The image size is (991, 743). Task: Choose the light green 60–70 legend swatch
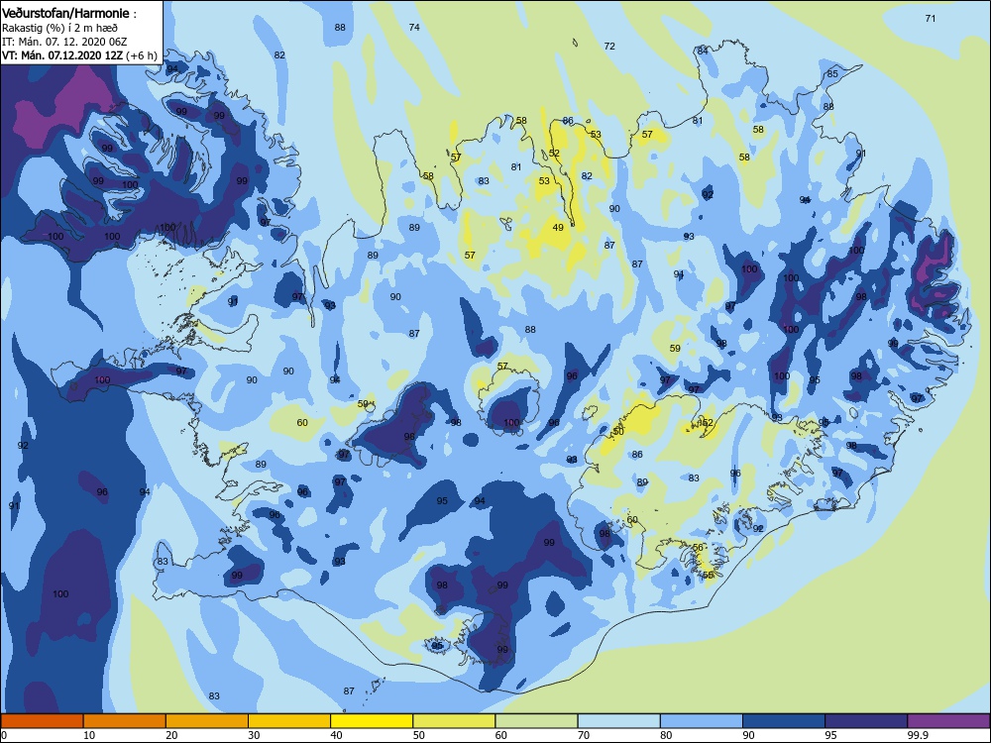click(536, 721)
